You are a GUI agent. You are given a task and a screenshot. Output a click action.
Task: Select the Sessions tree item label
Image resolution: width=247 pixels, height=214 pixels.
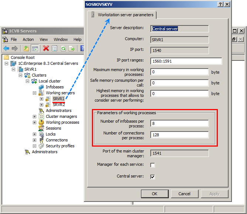coord(54,128)
